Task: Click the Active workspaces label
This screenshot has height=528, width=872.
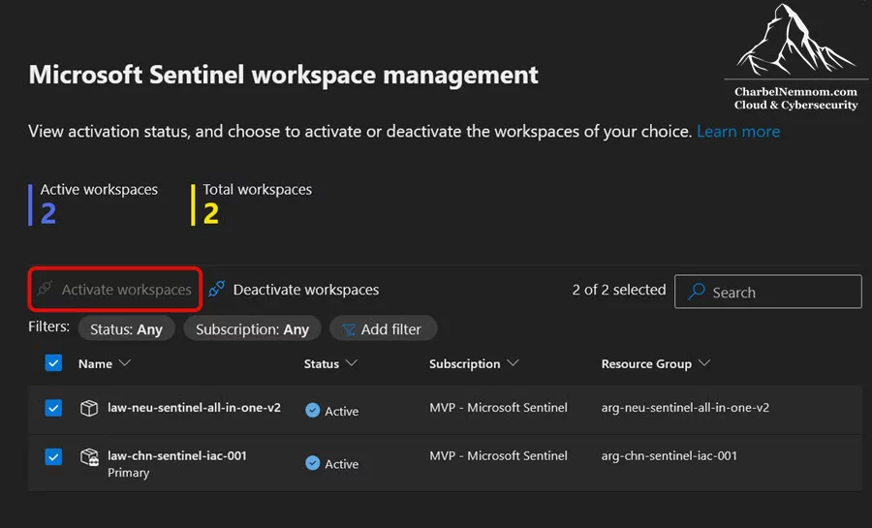Action: click(99, 190)
